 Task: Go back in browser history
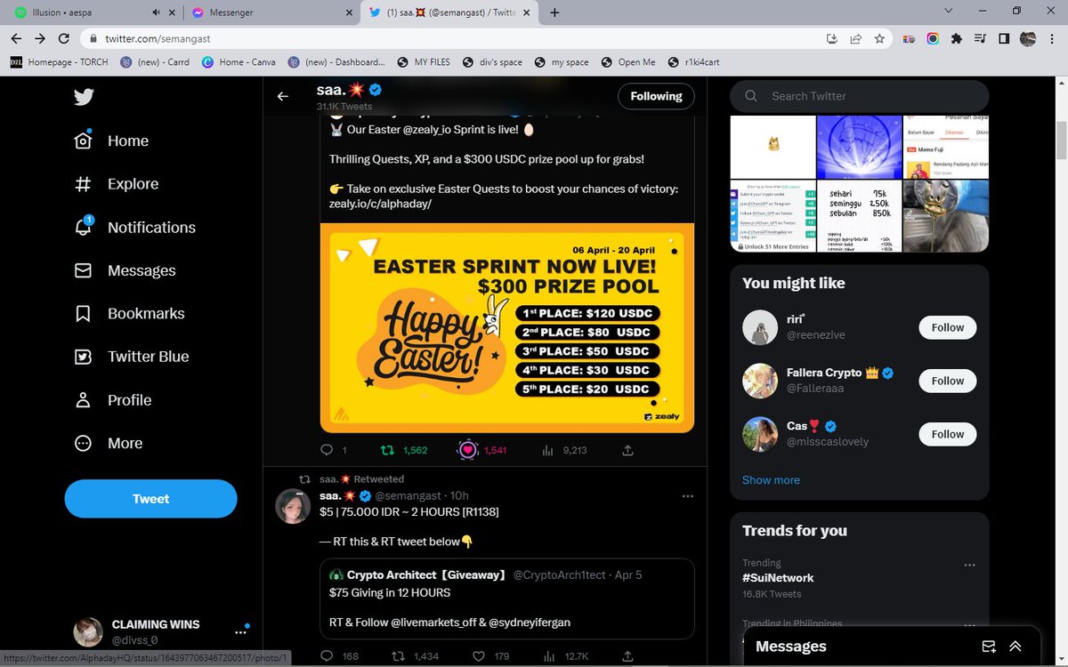[x=16, y=38]
